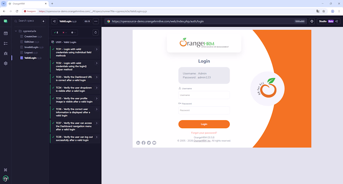Click the orange Login button

point(204,124)
